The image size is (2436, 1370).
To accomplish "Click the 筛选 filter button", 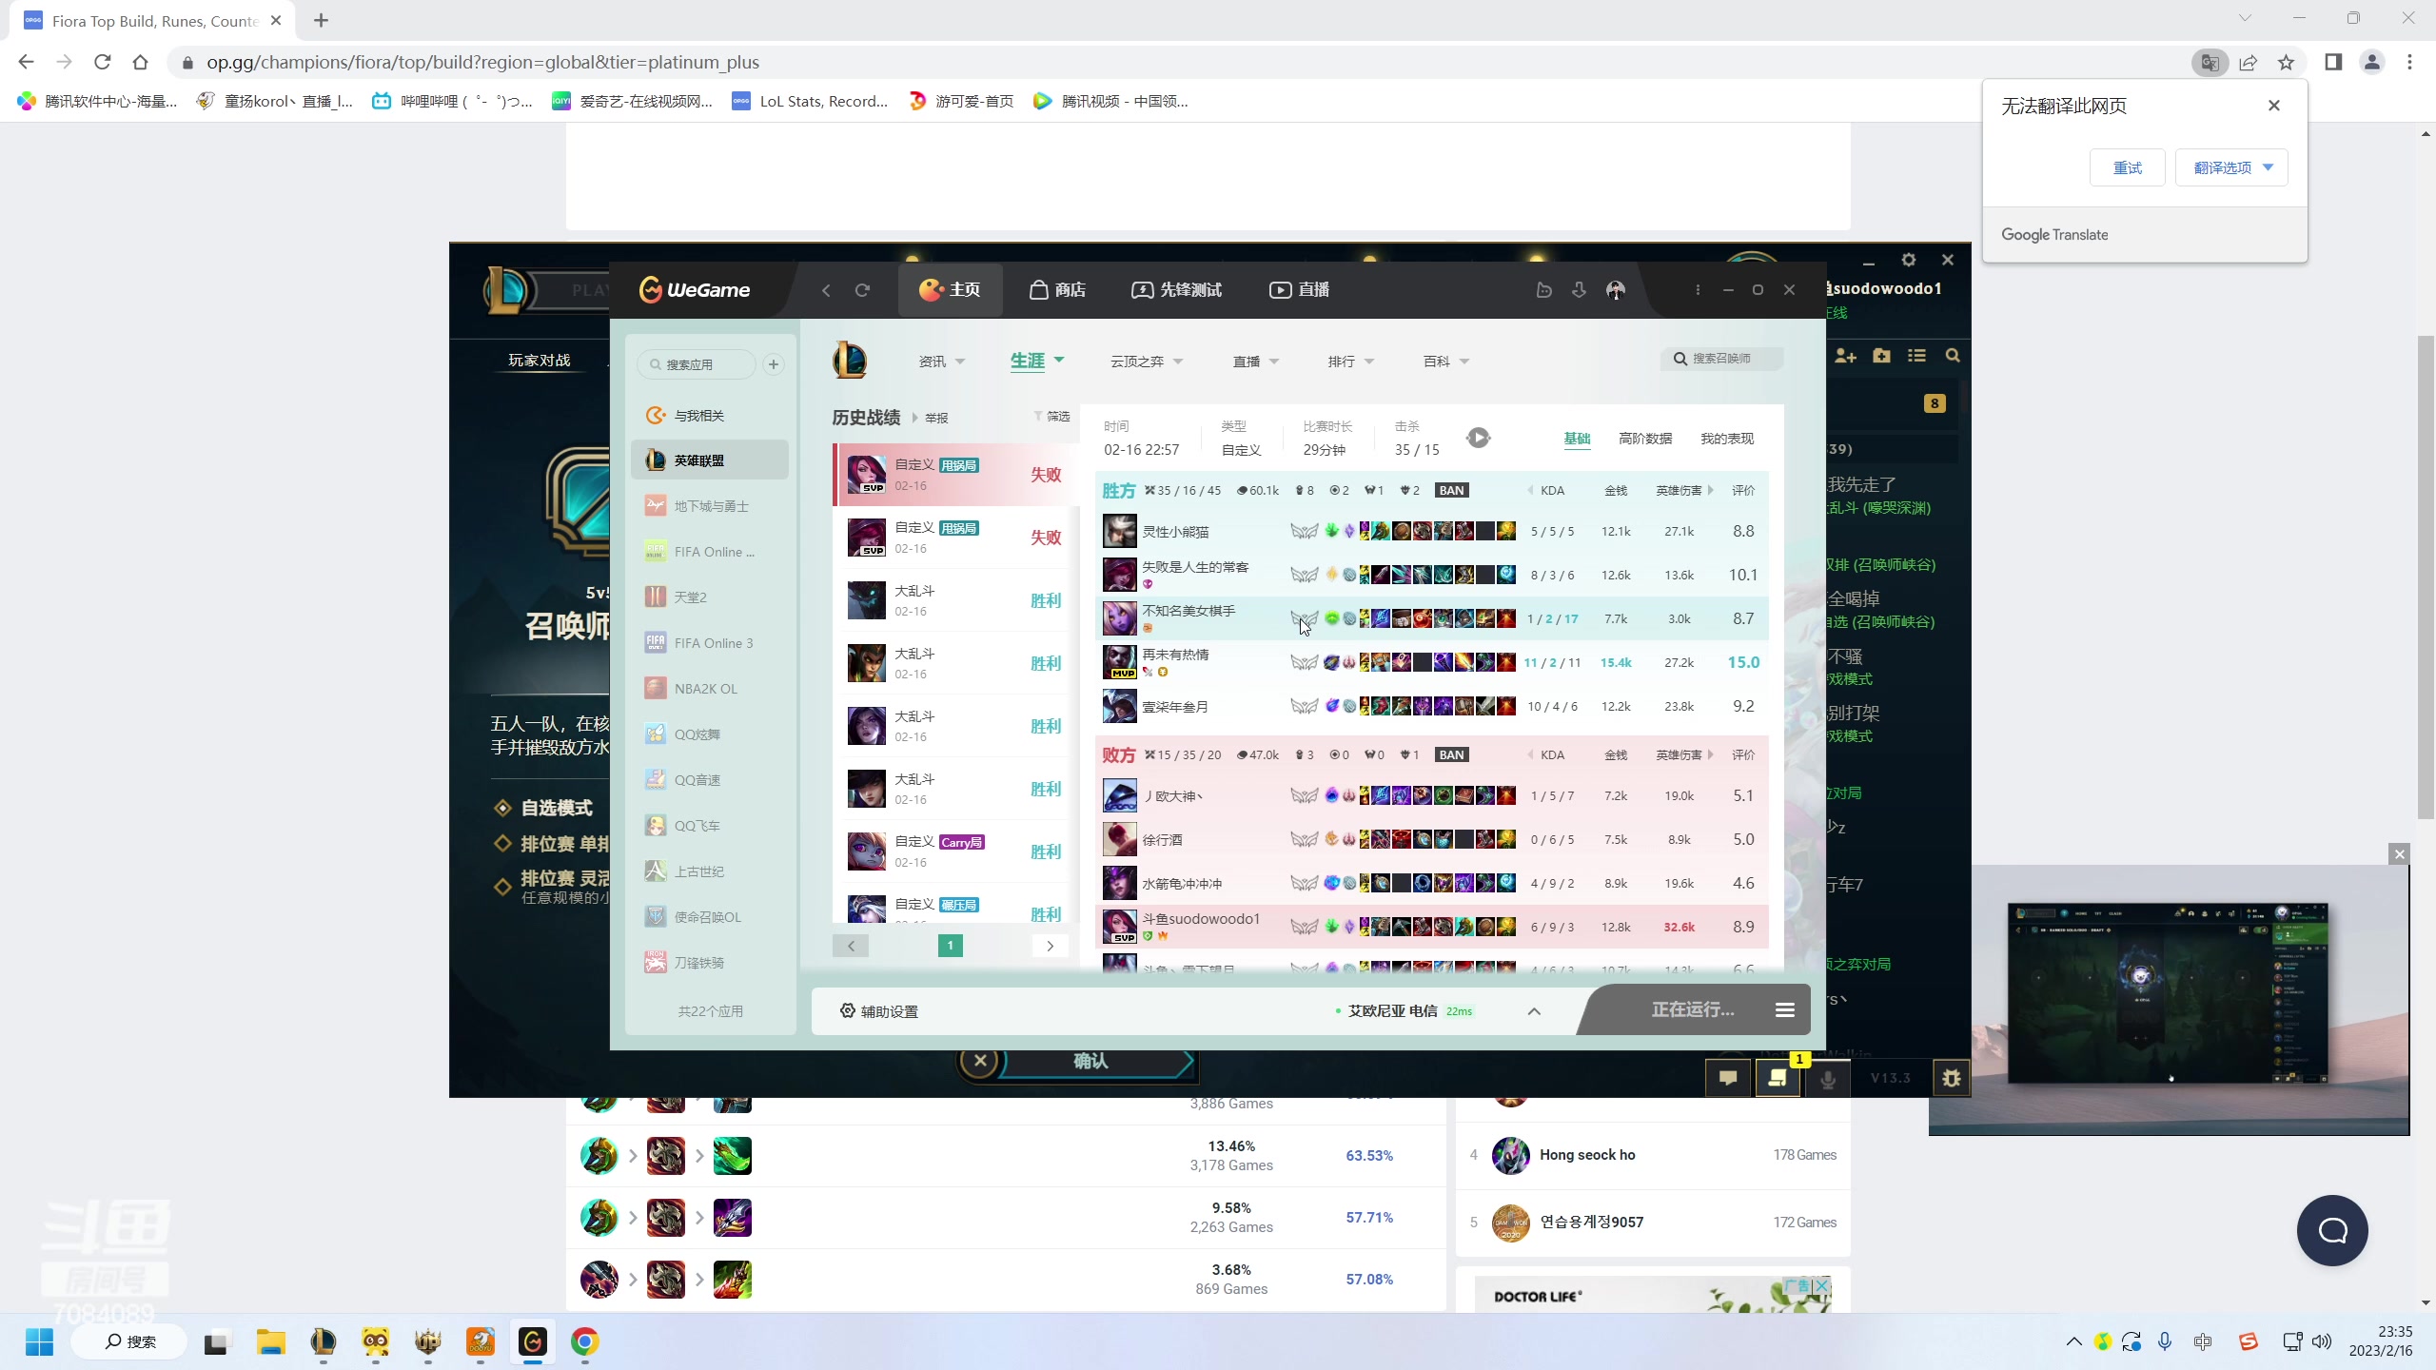I will click(1051, 417).
